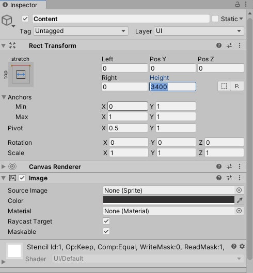Click Pivot X field showing 0.5
The height and width of the screenshot is (273, 253).
[x=128, y=128]
